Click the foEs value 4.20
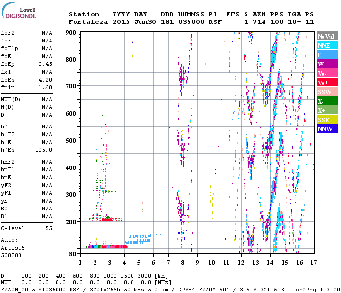 click(45, 80)
